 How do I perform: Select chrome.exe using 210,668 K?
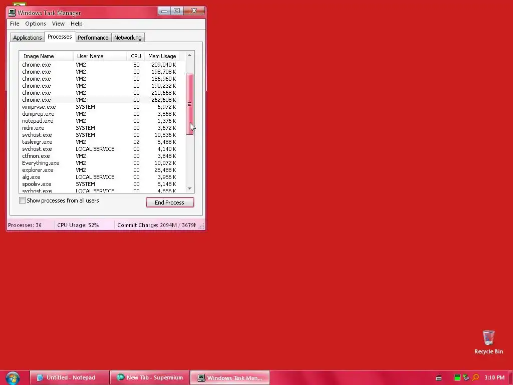click(x=99, y=93)
